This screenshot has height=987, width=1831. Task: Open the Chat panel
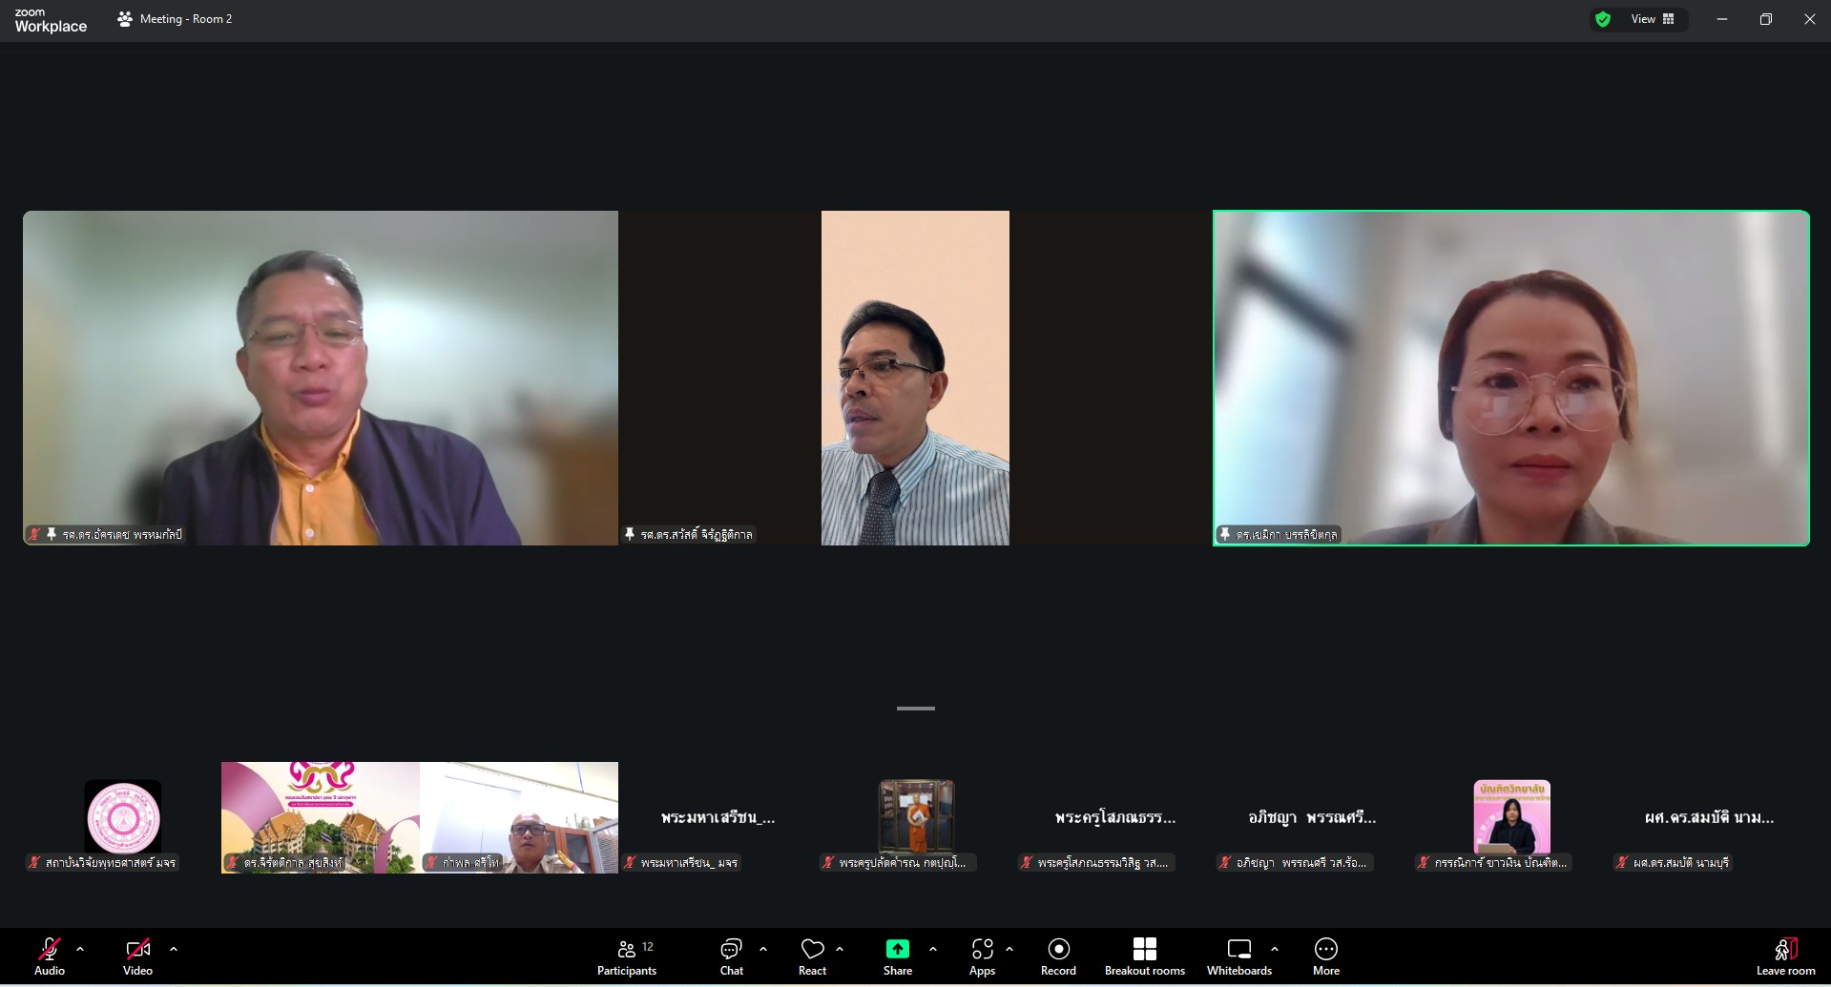tap(731, 956)
